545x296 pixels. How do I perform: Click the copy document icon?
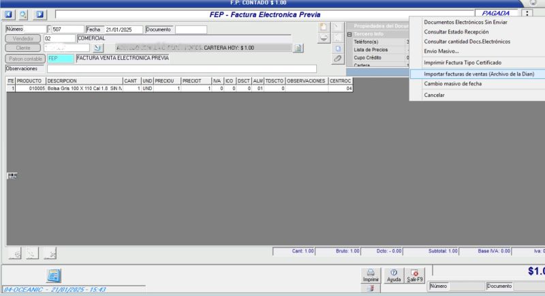point(337,48)
